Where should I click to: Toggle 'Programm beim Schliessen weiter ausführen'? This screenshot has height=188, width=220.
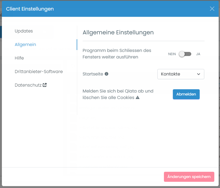coord(185,54)
